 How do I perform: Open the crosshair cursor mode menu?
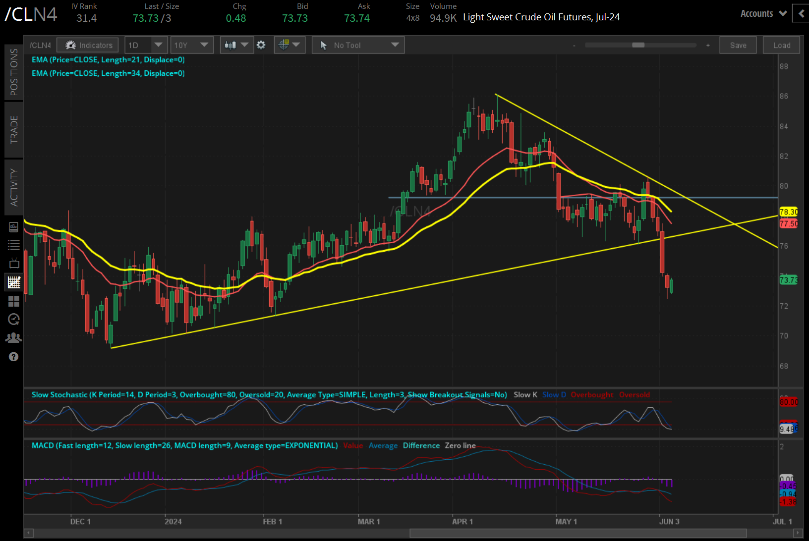coord(289,45)
